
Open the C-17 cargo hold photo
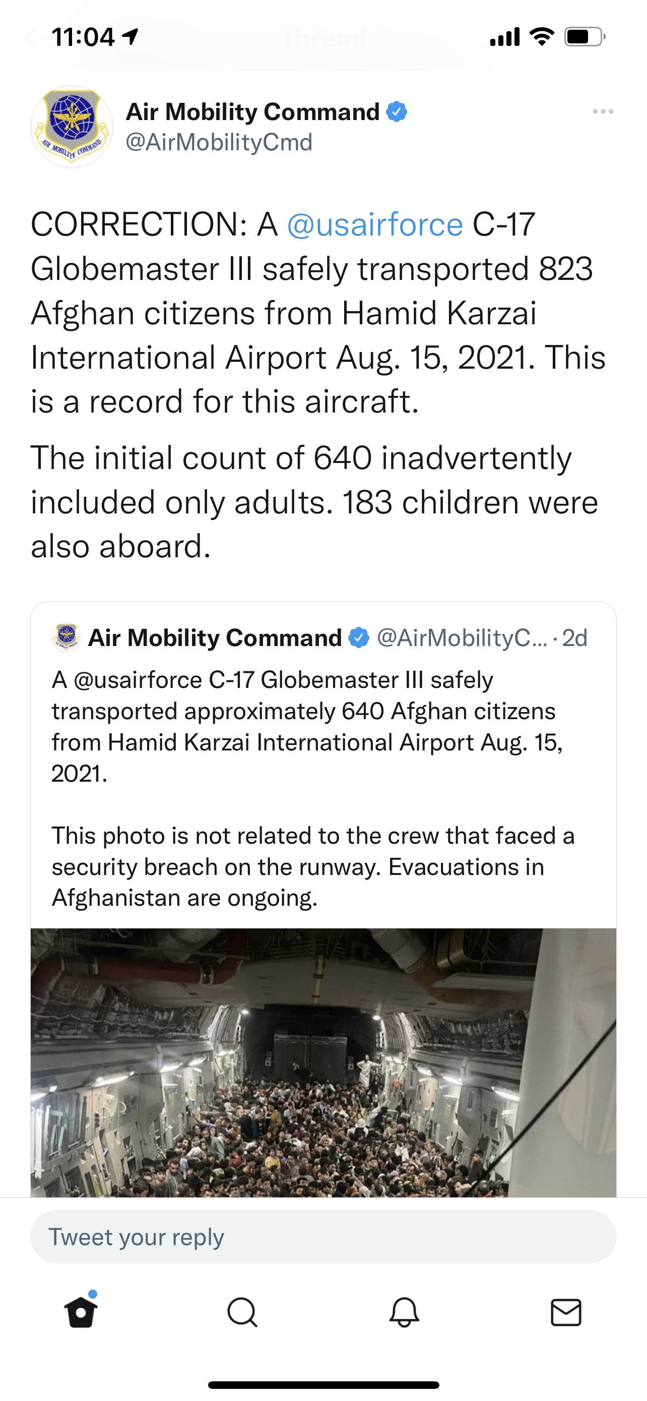(x=323, y=1063)
